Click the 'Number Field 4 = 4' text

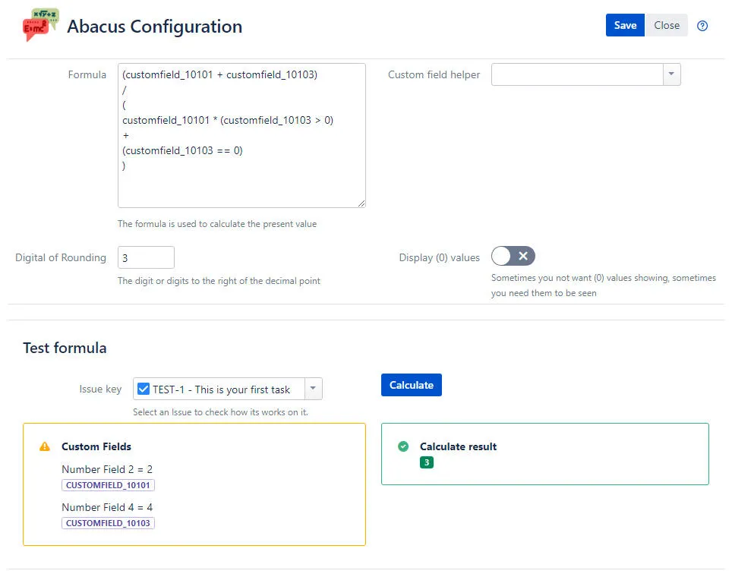point(107,507)
